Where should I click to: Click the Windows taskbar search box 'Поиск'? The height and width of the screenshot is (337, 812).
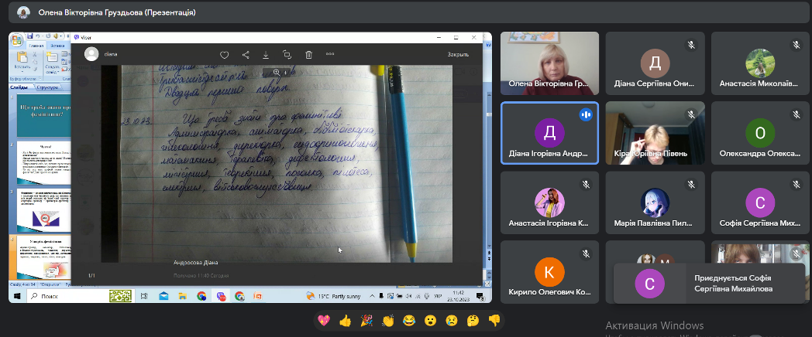point(66,296)
